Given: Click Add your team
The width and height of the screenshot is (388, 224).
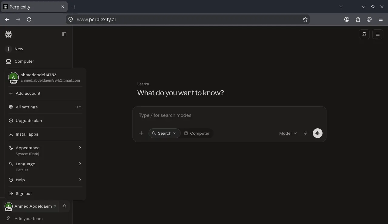Looking at the screenshot, I should pyautogui.click(x=25, y=219).
